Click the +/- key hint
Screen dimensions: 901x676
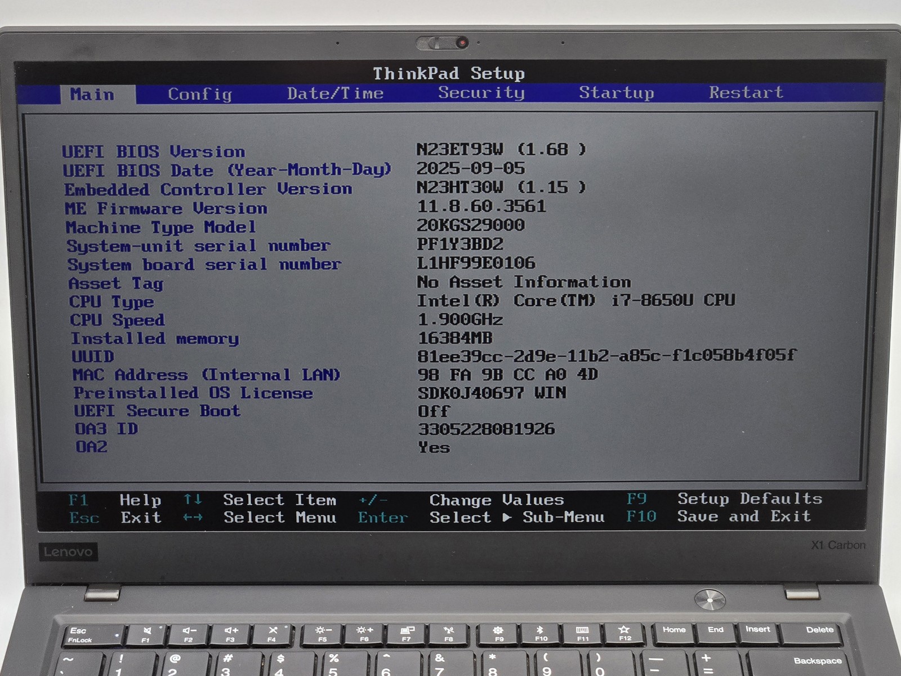[373, 500]
